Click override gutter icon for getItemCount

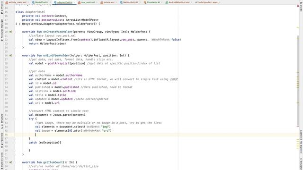pyautogui.click(x=10, y=162)
